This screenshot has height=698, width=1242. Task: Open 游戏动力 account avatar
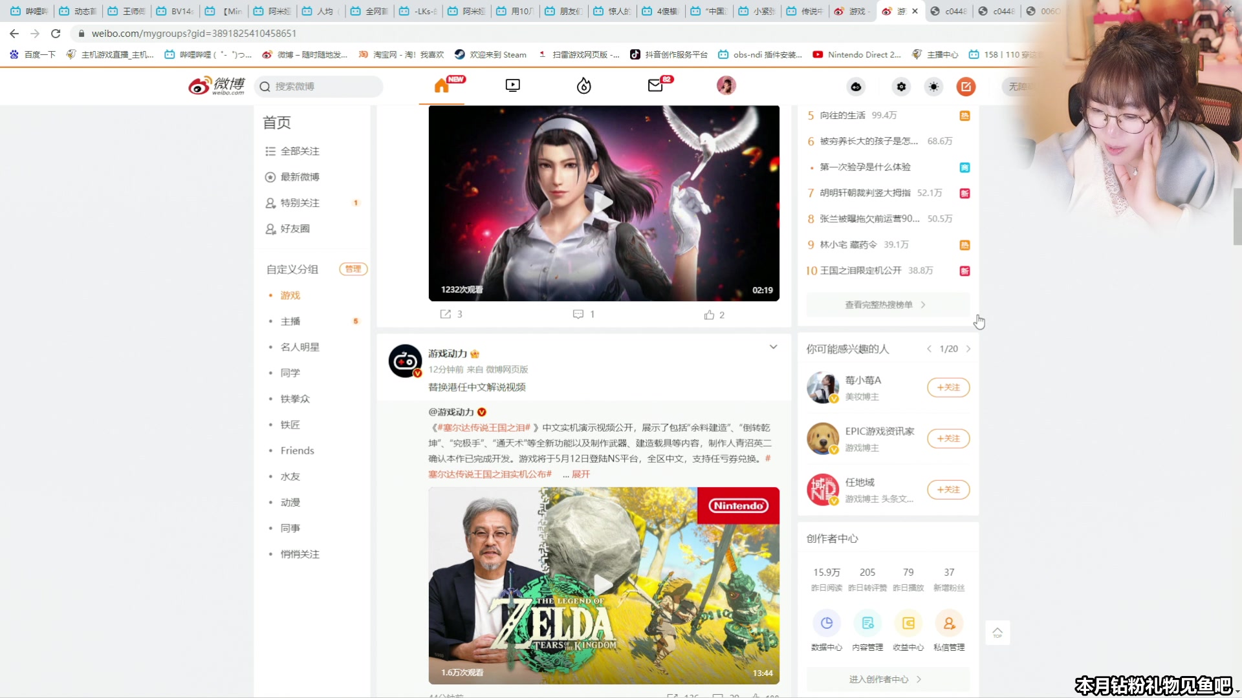[x=405, y=361]
